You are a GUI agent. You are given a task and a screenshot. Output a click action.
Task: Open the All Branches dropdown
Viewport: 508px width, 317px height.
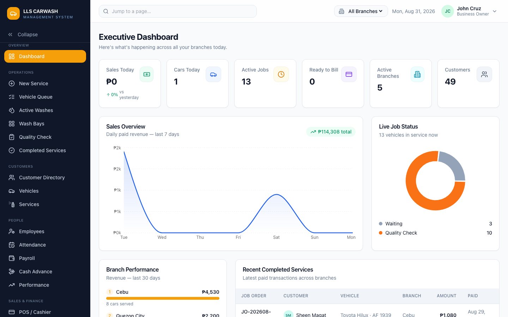(x=361, y=11)
